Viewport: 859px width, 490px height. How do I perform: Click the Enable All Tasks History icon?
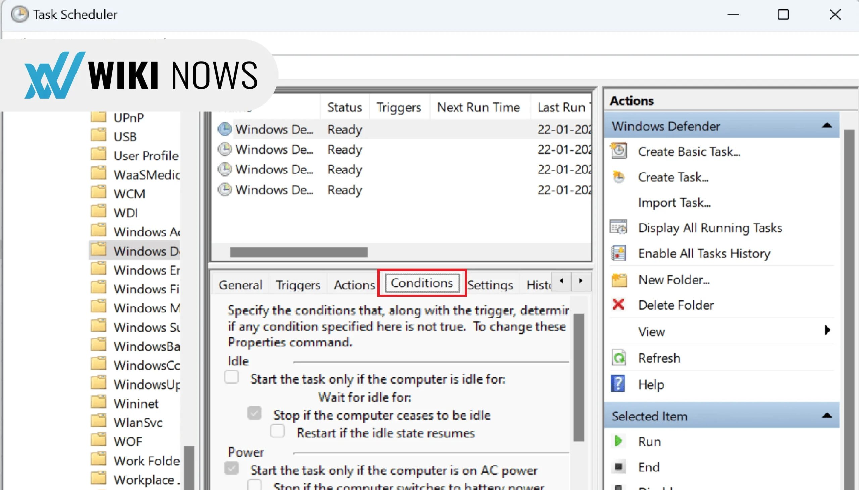point(619,254)
